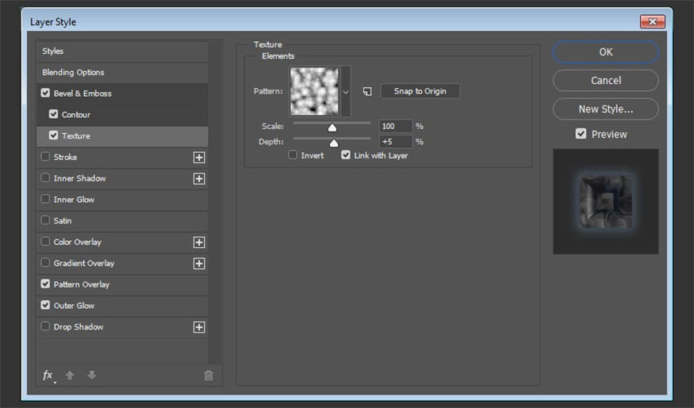Open the pattern picker dropdown arrow
The image size is (694, 408).
click(346, 92)
